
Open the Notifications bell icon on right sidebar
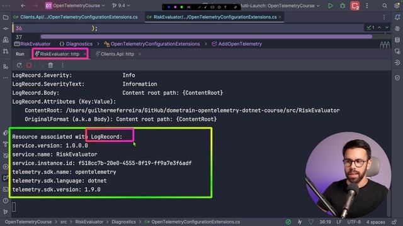tap(397, 17)
